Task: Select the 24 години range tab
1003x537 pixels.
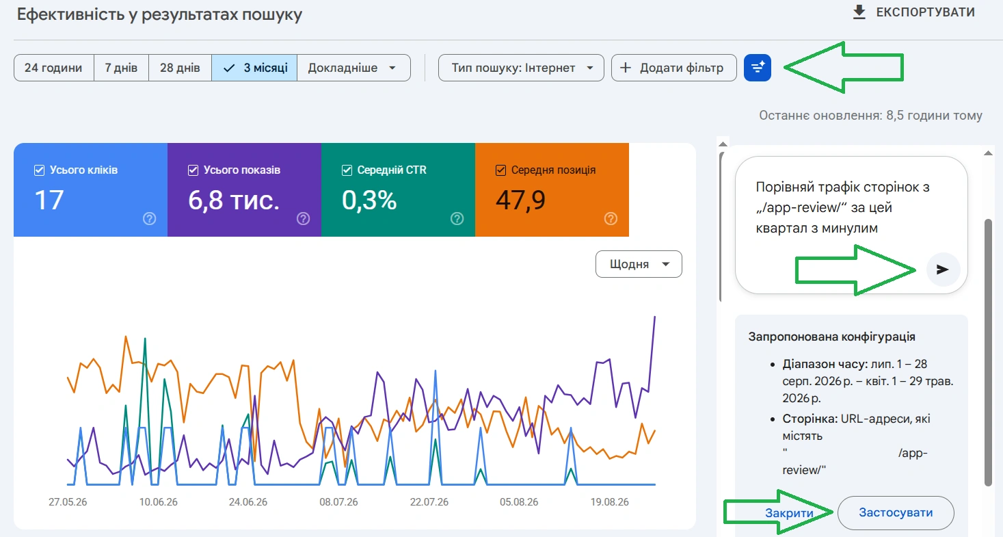Action: pos(53,68)
